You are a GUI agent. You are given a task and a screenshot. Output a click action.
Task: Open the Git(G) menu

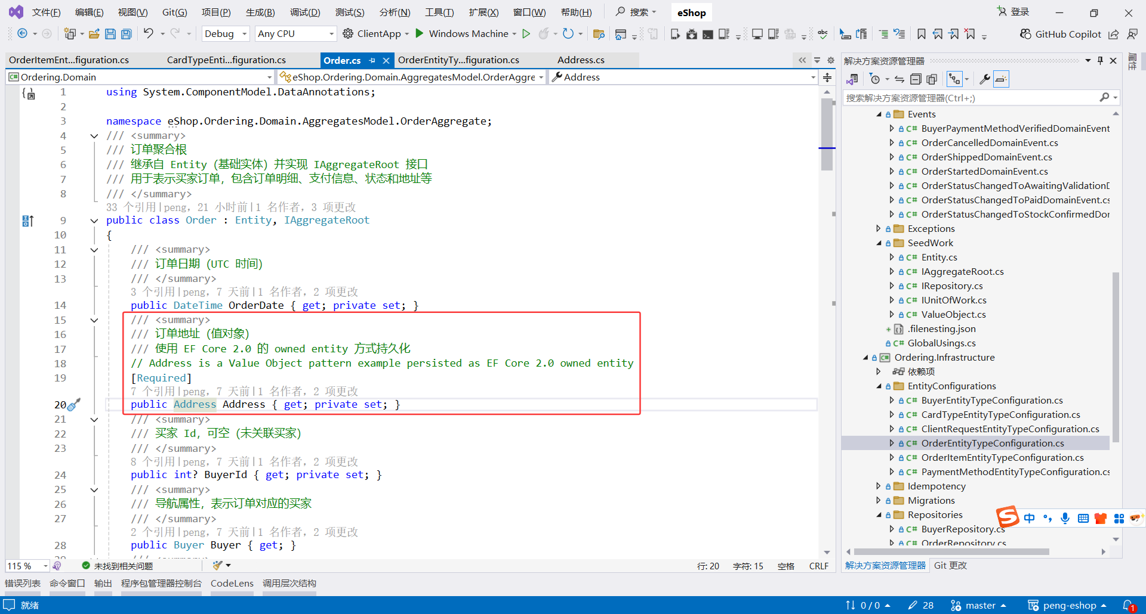174,13
